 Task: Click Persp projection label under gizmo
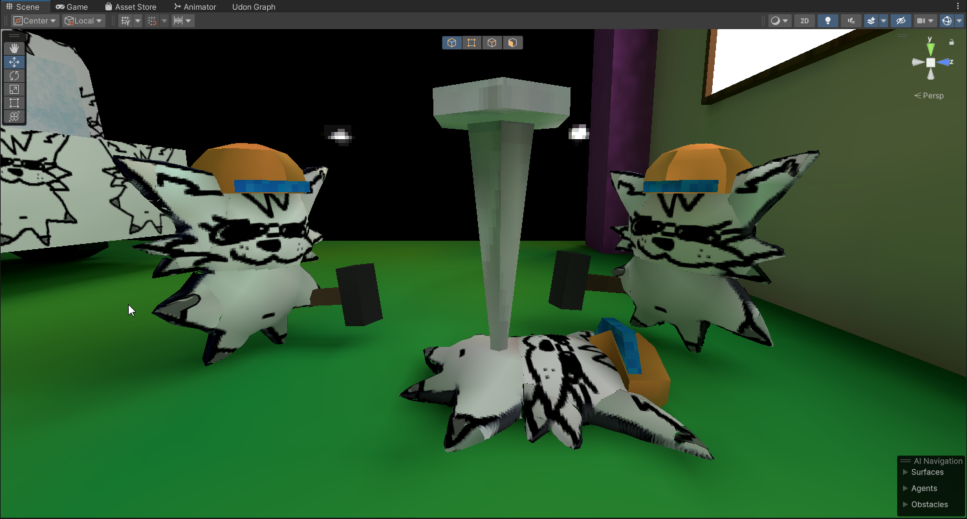929,96
